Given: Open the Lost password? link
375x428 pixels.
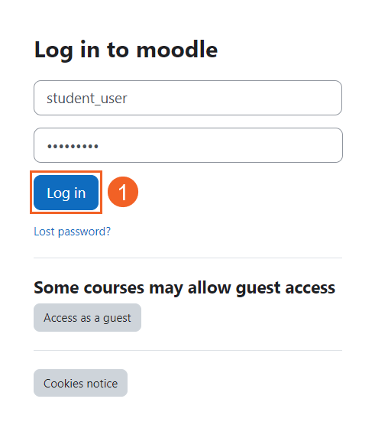Looking at the screenshot, I should (x=73, y=232).
